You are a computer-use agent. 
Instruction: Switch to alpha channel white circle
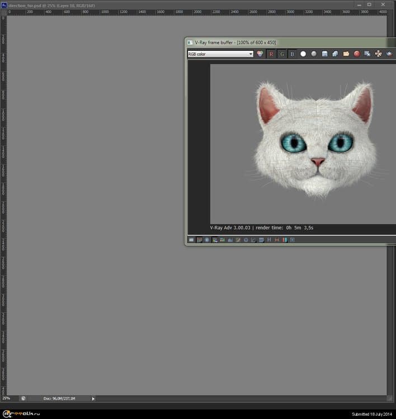coord(303,54)
